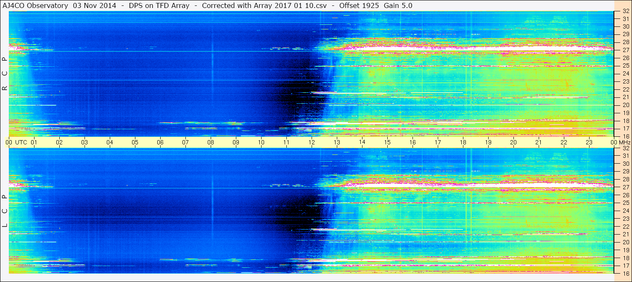This screenshot has width=632, height=282.
Task: Click the 10 hour marker on the time axis
Action: 261,143
